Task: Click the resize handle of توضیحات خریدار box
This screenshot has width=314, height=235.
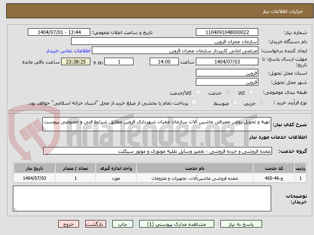Action: click(15, 209)
